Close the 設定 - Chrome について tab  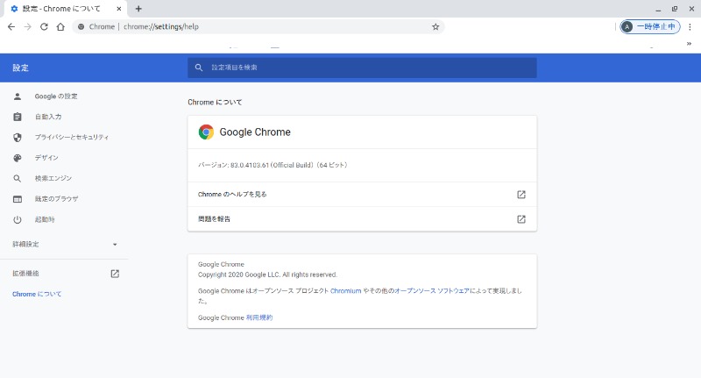click(x=119, y=9)
